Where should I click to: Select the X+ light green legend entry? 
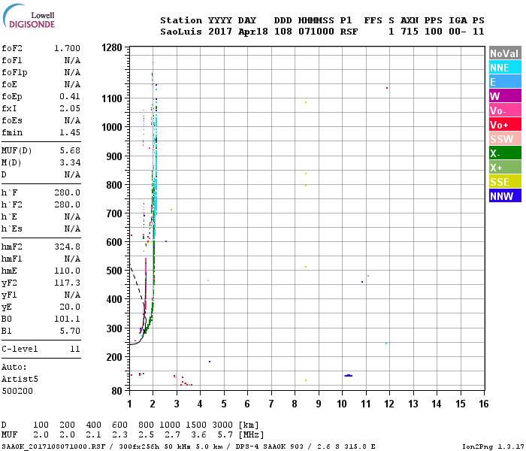pyautogui.click(x=504, y=168)
